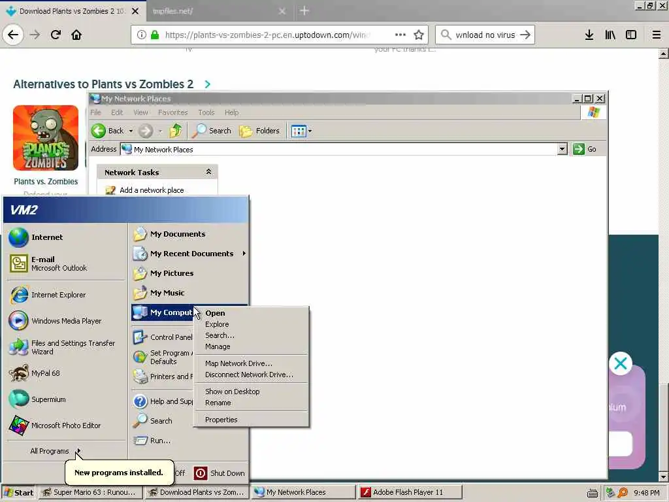Choose Explore from context menu
The height and width of the screenshot is (502, 669).
tap(252, 324)
